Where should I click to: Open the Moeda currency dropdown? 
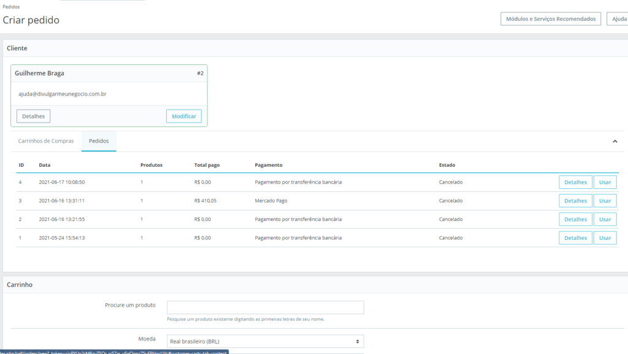(265, 341)
